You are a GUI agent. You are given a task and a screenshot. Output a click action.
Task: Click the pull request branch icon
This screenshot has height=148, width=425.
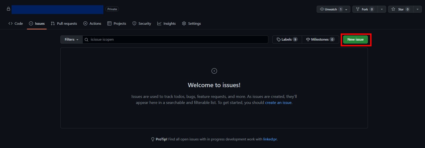pos(53,24)
